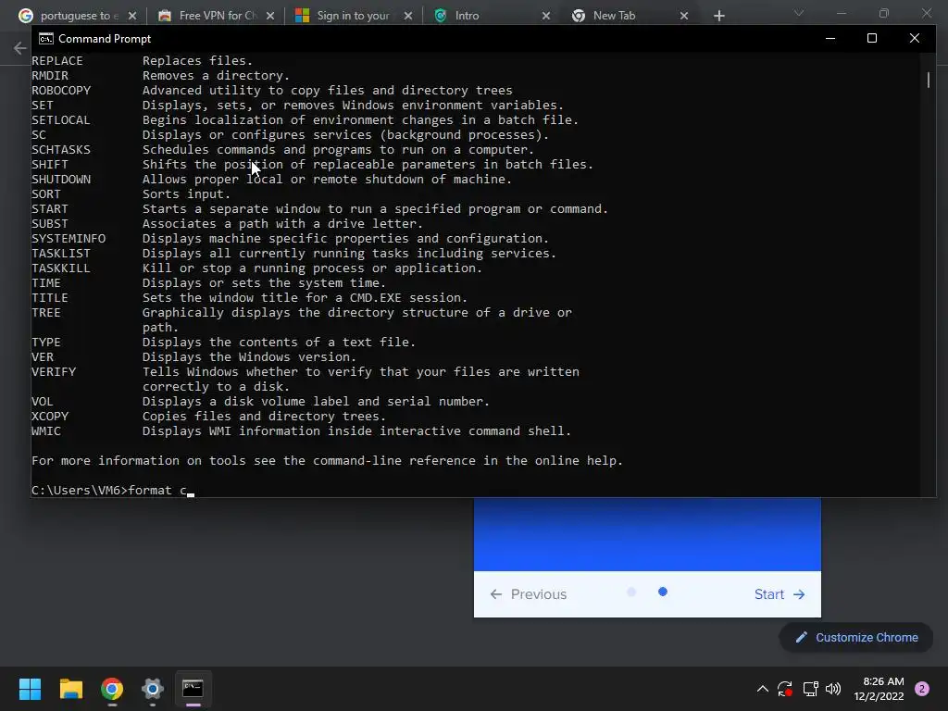Close the Free VPN tab
Image resolution: width=948 pixels, height=711 pixels.
(x=270, y=16)
